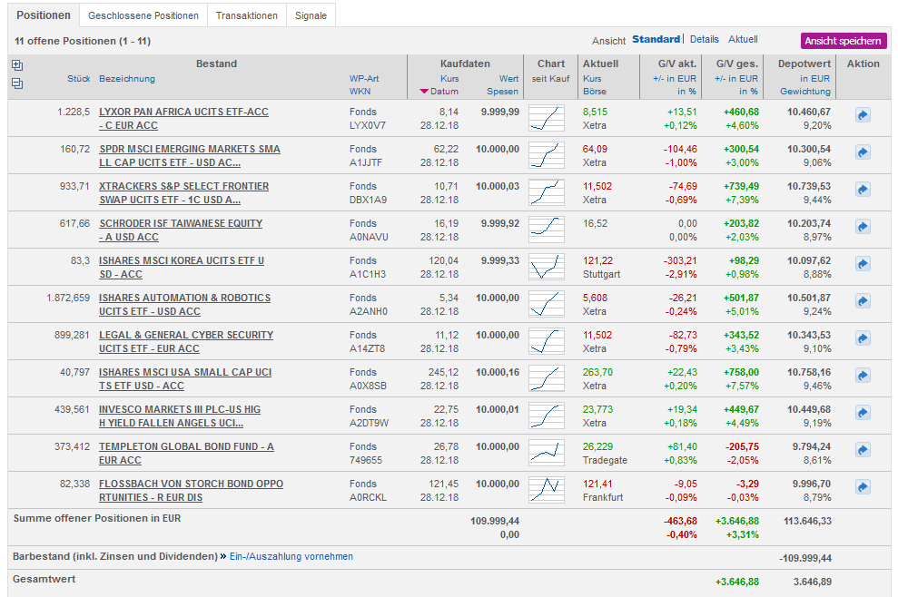
Task: Open the action icon for Legal & General Cyber Security
Action: click(x=863, y=339)
